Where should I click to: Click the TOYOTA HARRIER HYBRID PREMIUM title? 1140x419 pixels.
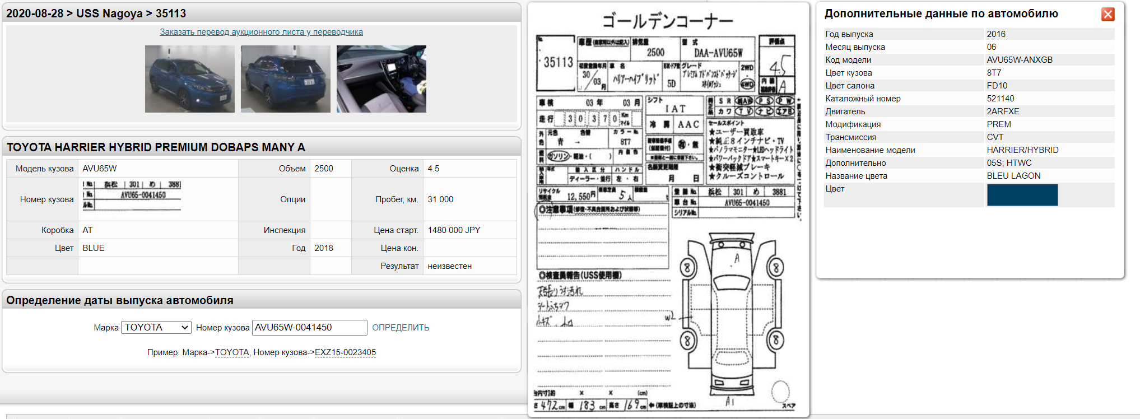point(156,147)
